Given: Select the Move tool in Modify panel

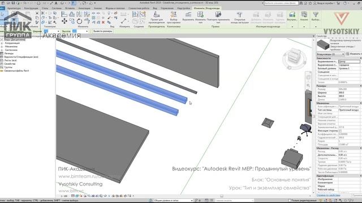Looking at the screenshot, I should pyautogui.click(x=64, y=21).
